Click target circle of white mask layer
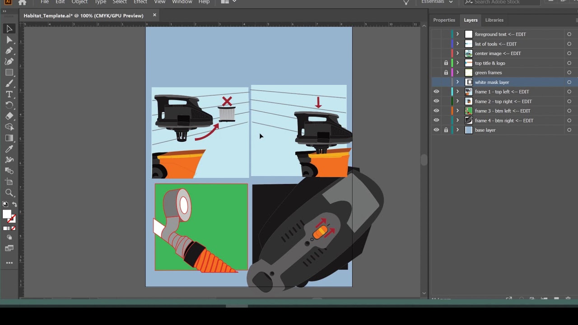The image size is (578, 325). tap(569, 82)
